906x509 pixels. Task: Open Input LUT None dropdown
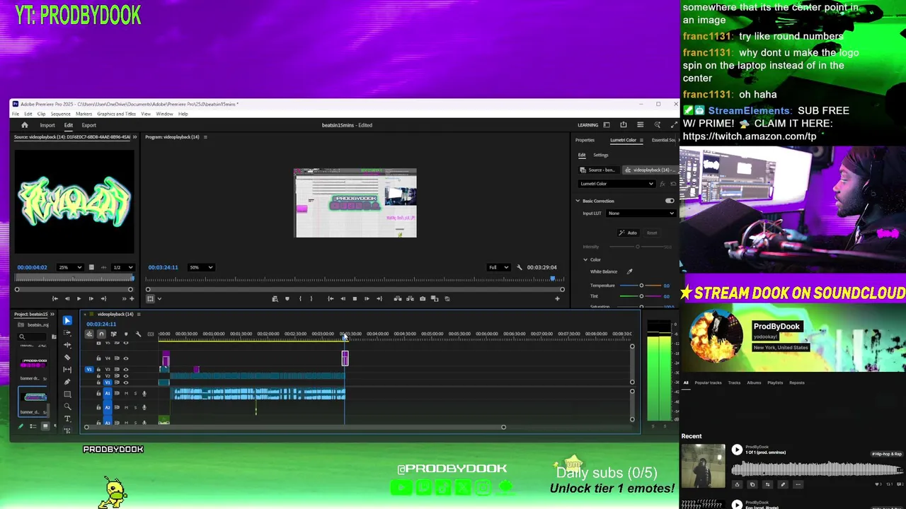[x=641, y=213]
